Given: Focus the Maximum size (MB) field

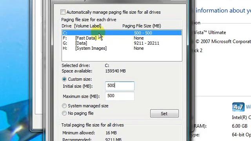Looking at the screenshot, I should pos(120,96).
